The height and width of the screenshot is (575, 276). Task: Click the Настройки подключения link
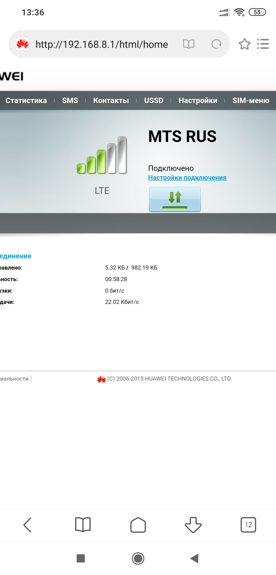coord(187,177)
